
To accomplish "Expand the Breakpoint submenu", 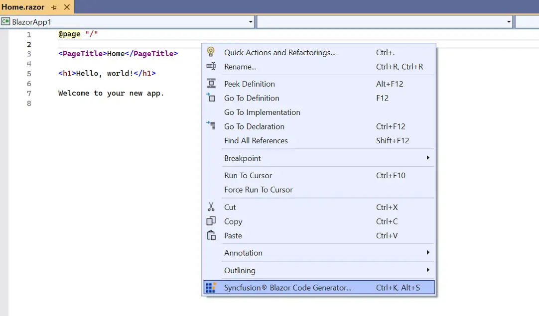I will [427, 158].
